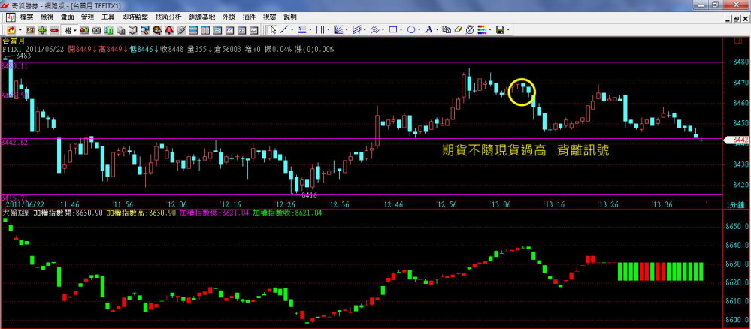Select the arrow pointer tool
Viewport: 751px width, 329px height.
[x=274, y=29]
